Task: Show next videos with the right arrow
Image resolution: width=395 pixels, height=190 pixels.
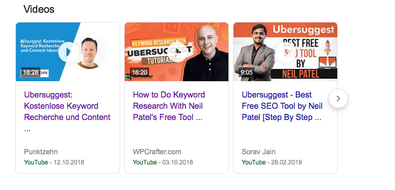Action: 338,99
